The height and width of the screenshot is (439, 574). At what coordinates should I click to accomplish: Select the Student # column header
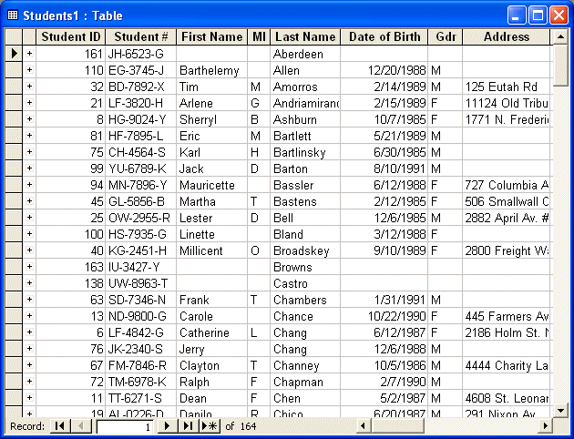click(141, 37)
